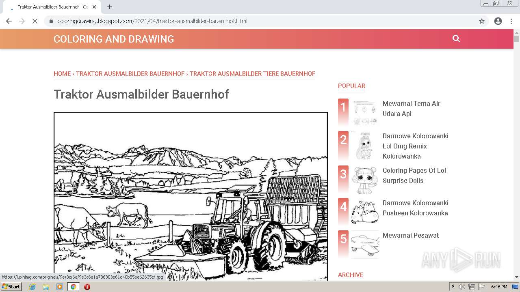
Task: Go back to the previous page
Action: coord(9,21)
